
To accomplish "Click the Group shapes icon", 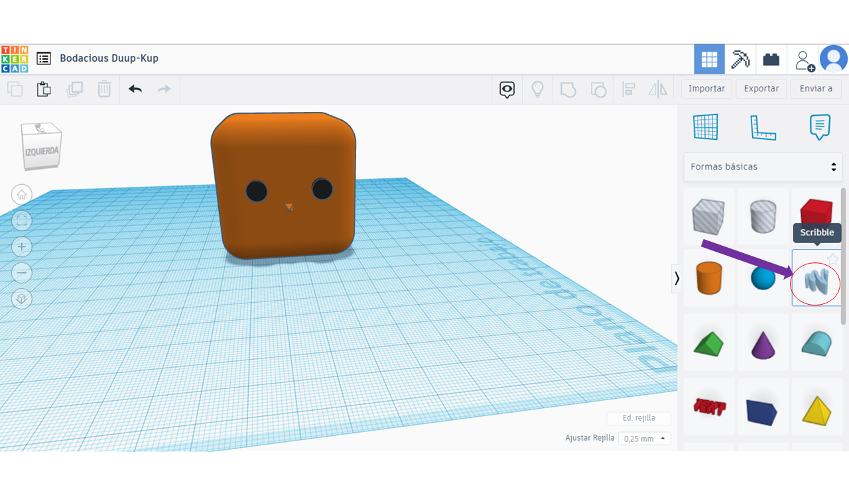I will tap(568, 89).
